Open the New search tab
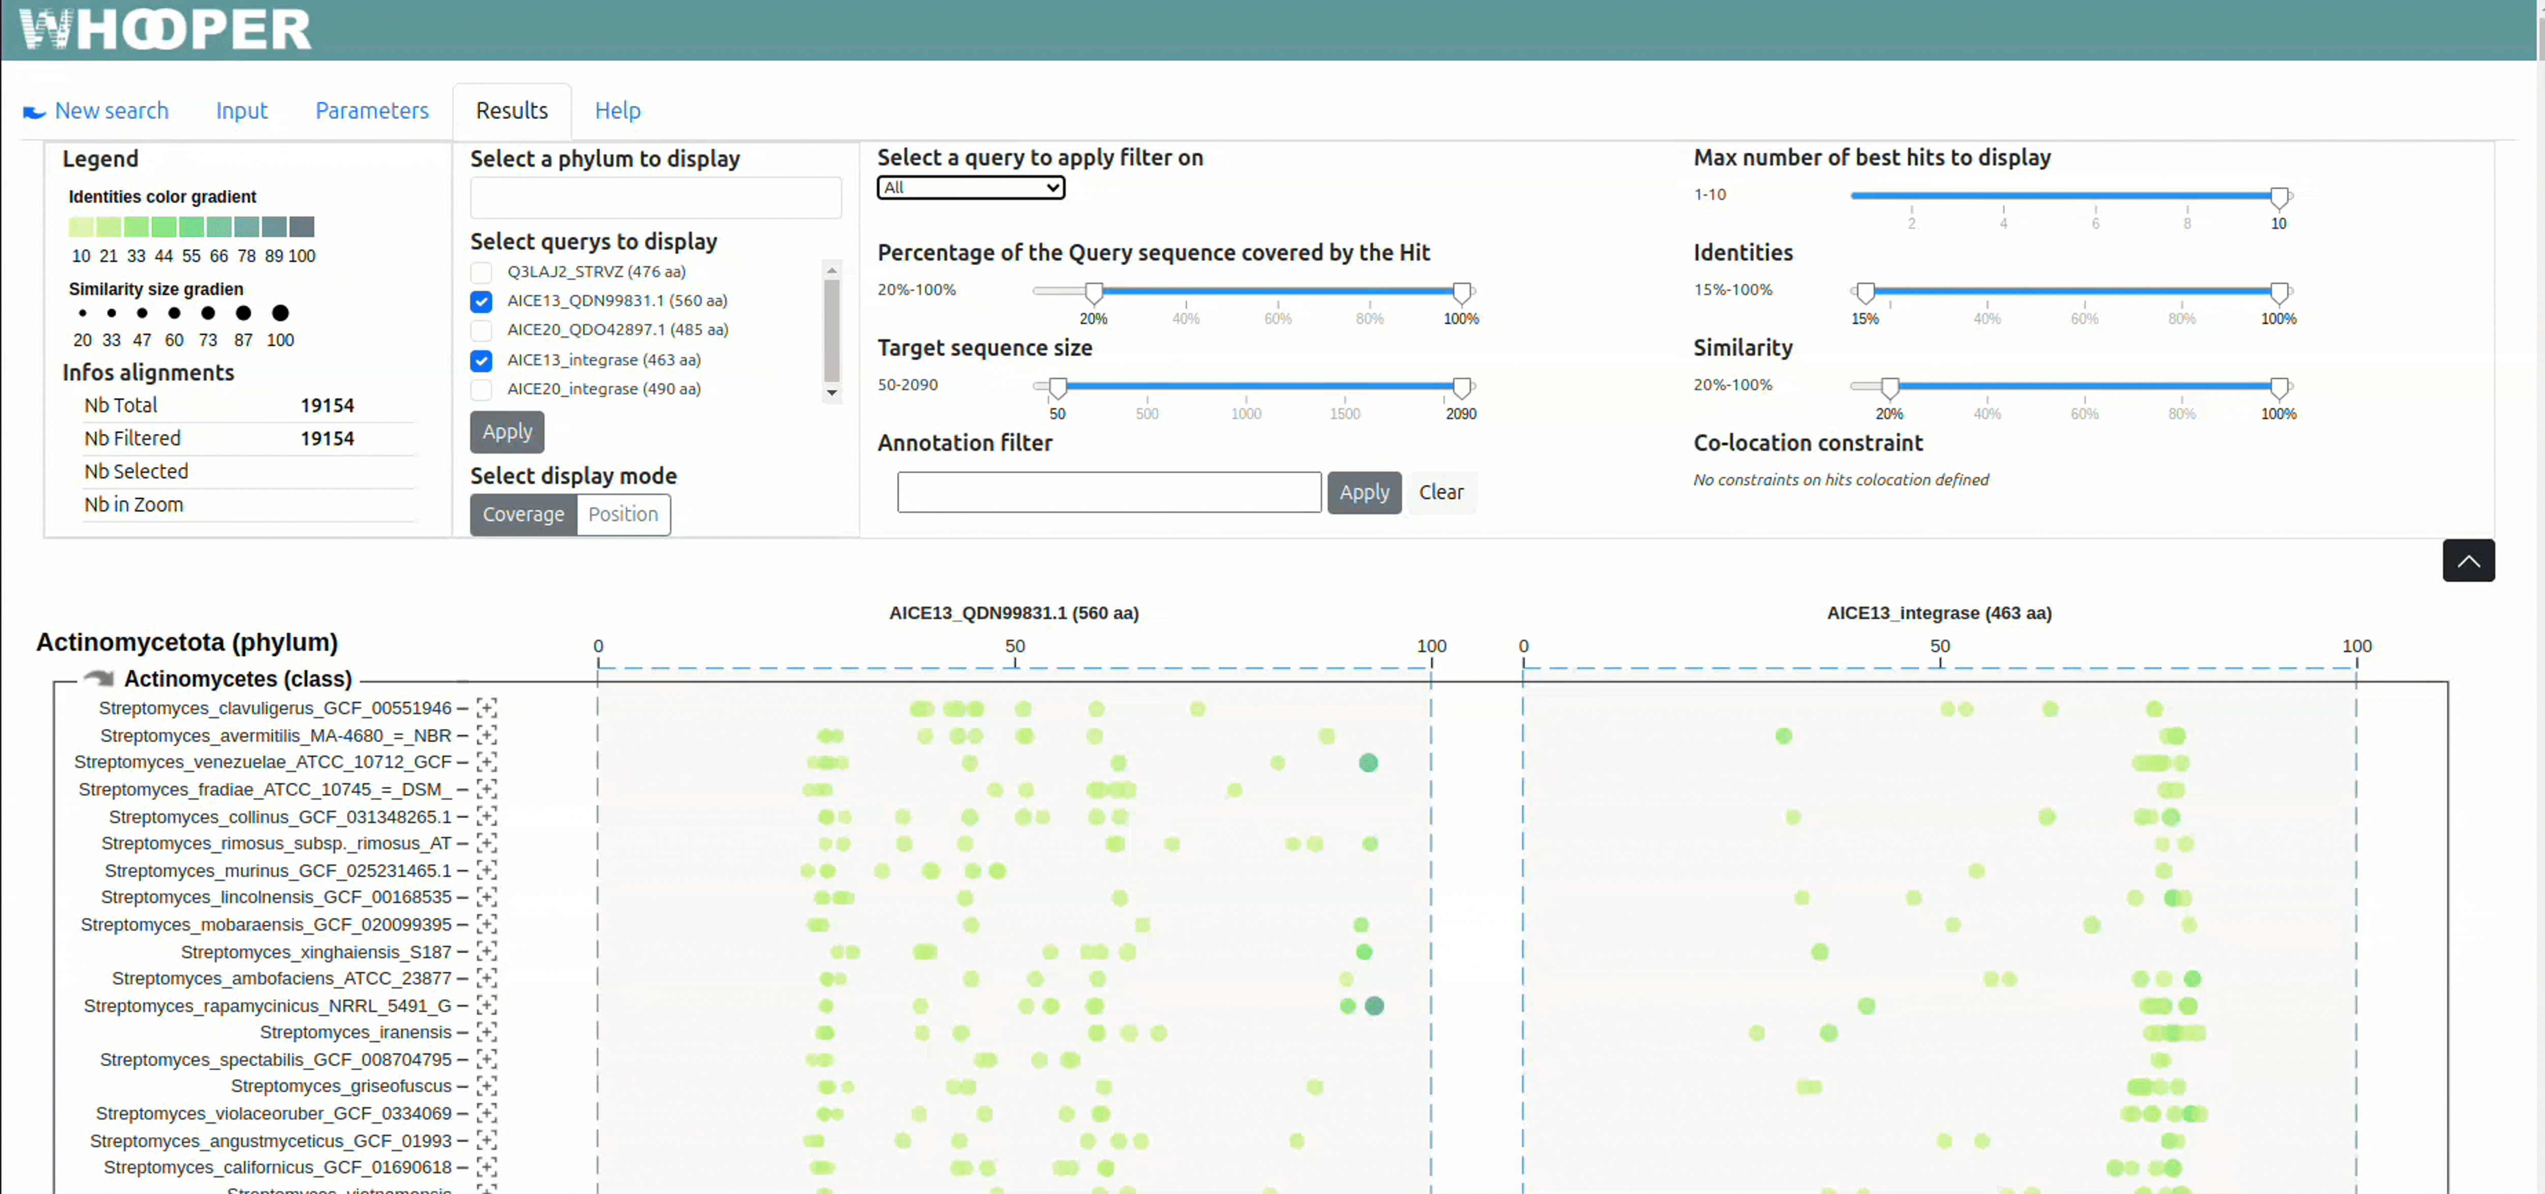This screenshot has height=1194, width=2545. pos(96,110)
